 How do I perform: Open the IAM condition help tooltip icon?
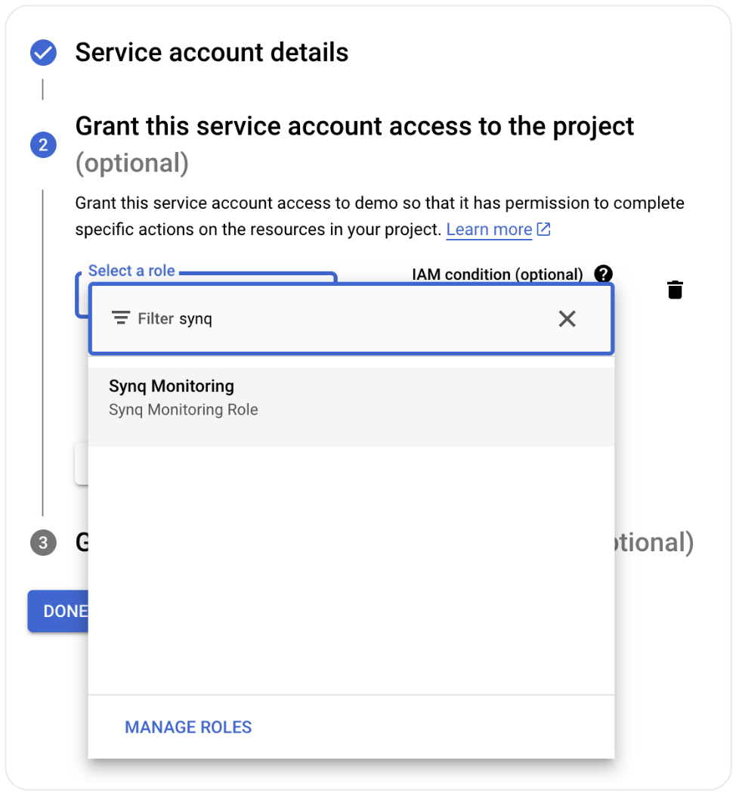pos(603,274)
